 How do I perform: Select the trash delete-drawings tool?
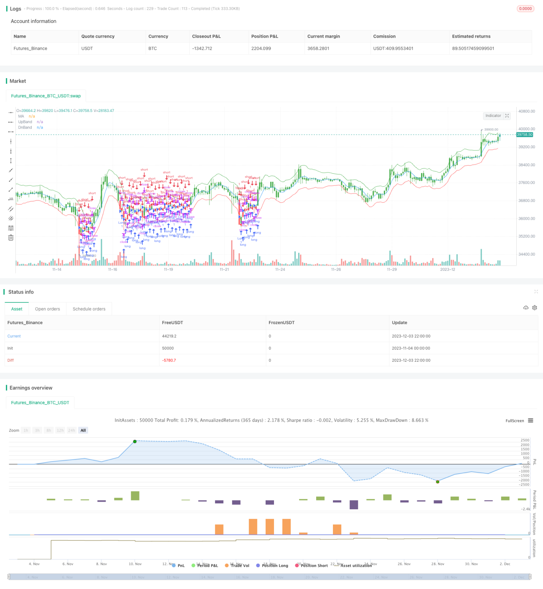(11, 238)
